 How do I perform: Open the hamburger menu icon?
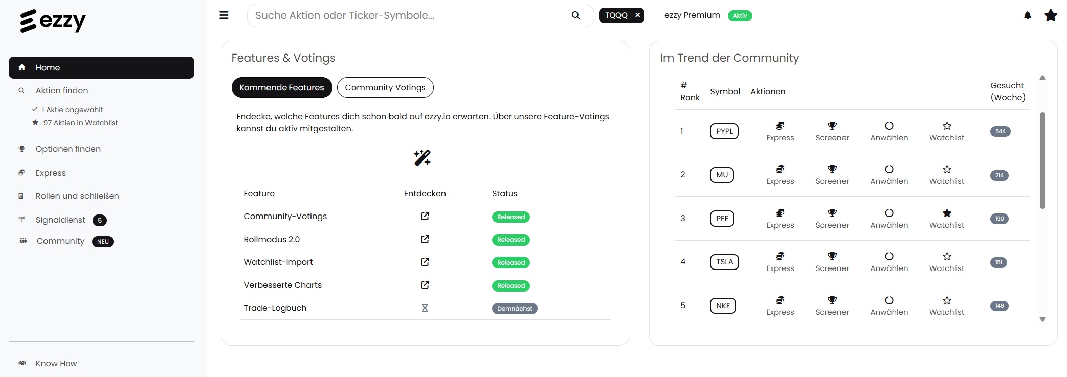pyautogui.click(x=224, y=15)
